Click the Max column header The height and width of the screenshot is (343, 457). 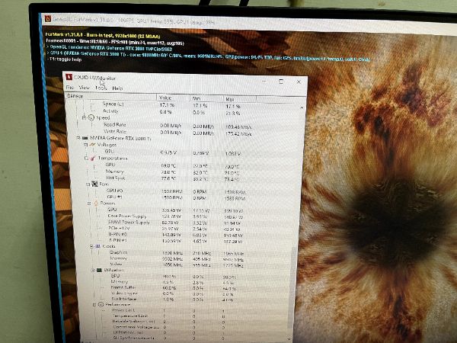point(240,99)
